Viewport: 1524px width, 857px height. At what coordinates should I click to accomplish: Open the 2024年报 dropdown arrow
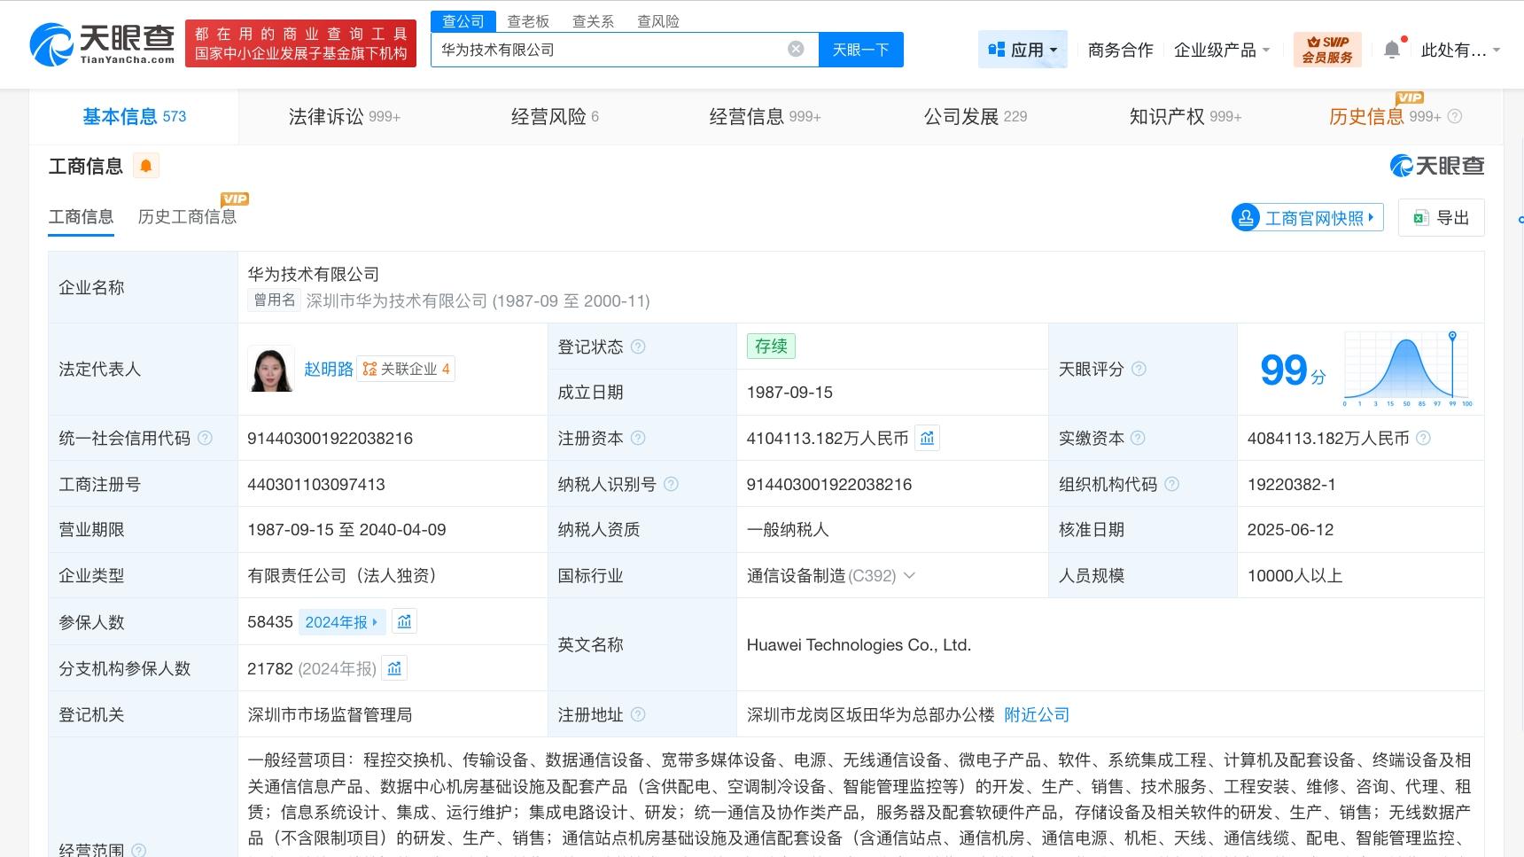click(x=376, y=621)
